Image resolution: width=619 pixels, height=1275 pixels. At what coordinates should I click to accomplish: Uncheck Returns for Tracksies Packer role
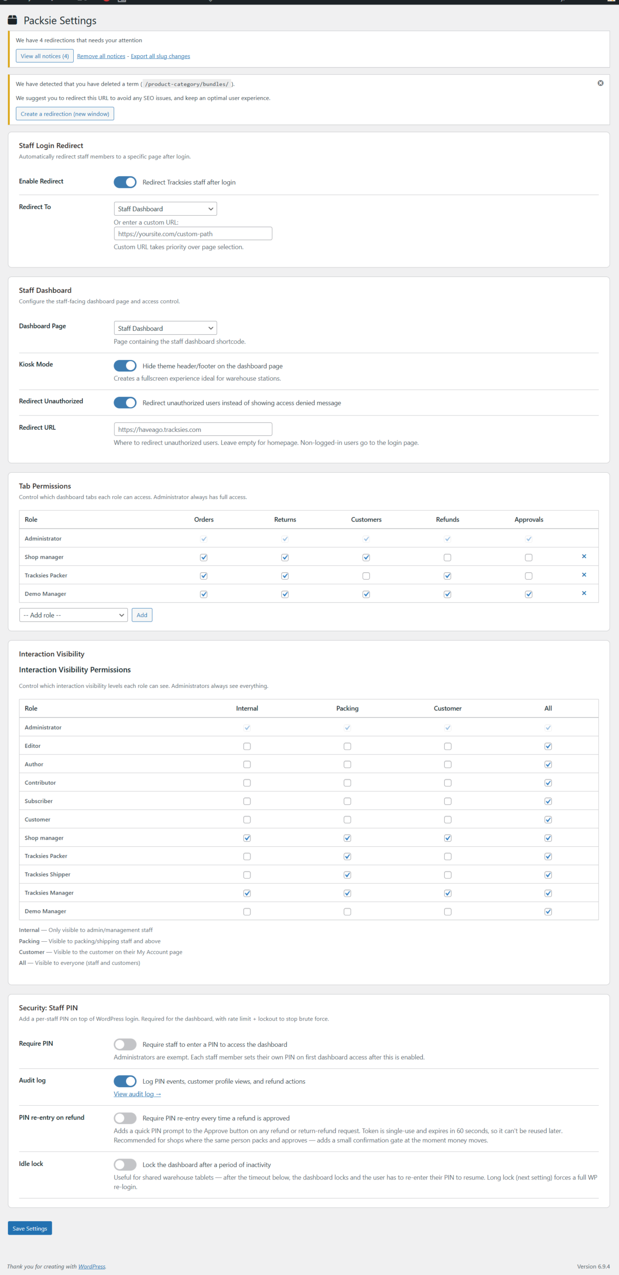tap(285, 576)
